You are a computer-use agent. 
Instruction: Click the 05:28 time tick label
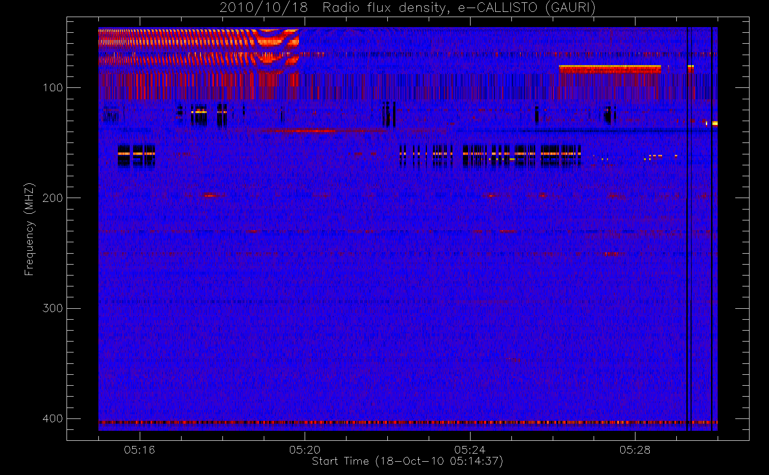point(635,450)
